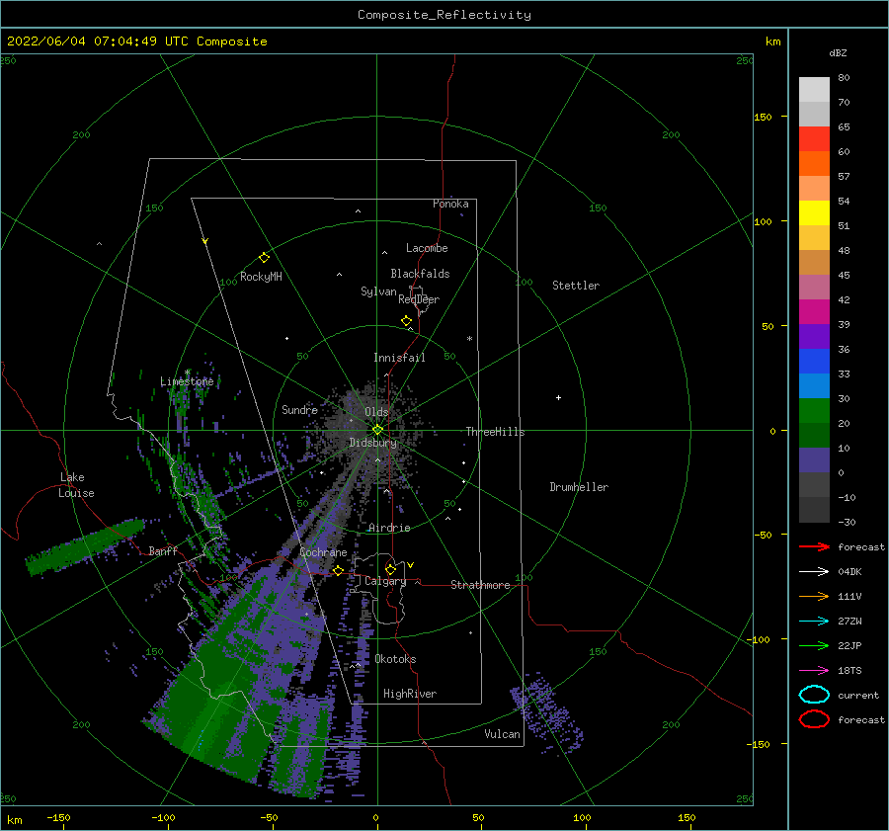Click the Cochrane label
This screenshot has height=831, width=889.
(323, 552)
